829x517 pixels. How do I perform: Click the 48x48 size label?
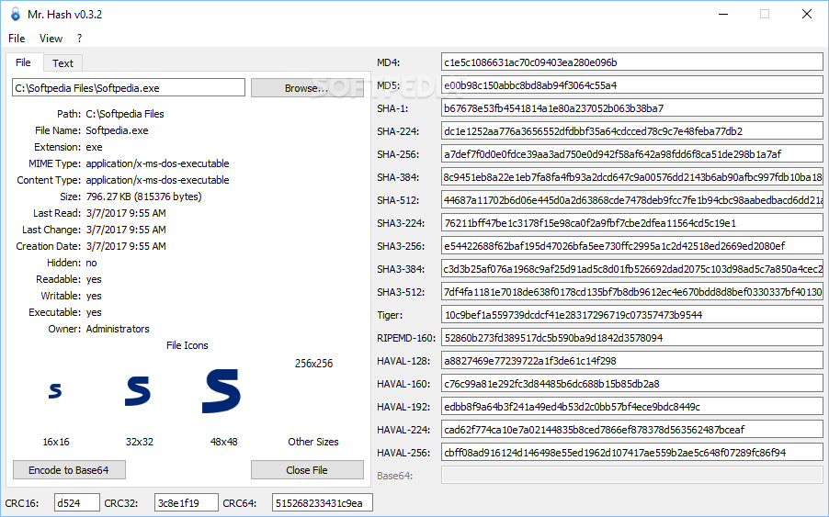click(223, 442)
